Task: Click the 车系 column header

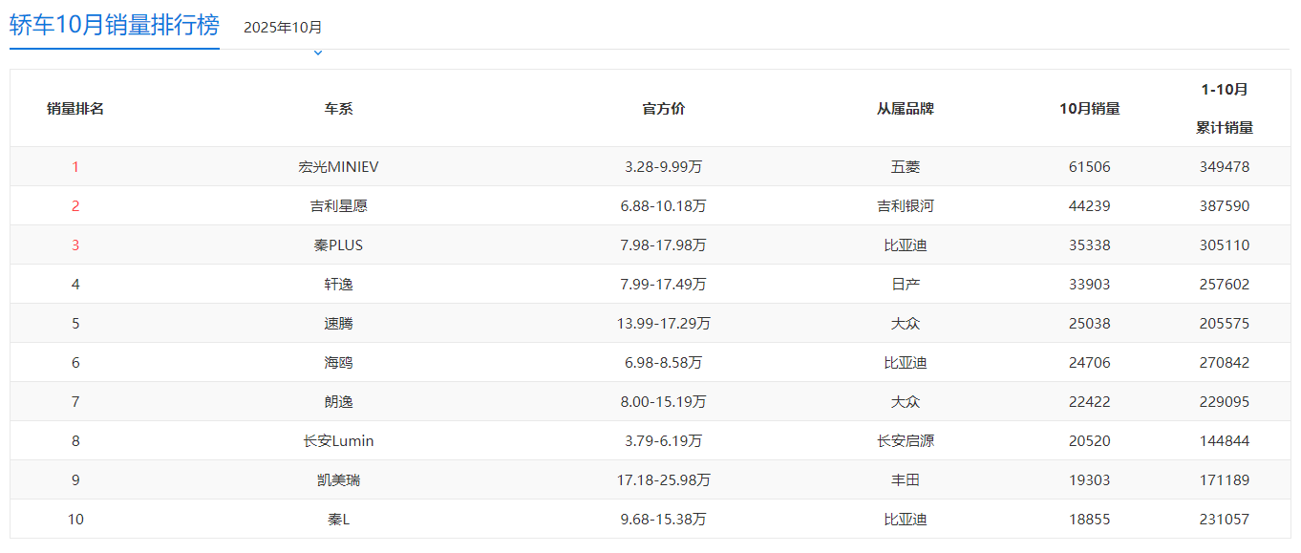Action: click(x=338, y=109)
